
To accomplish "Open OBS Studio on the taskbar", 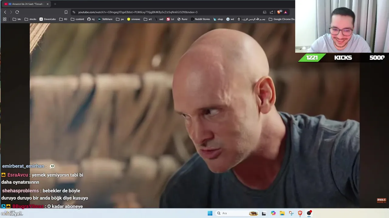I will point(309,213).
